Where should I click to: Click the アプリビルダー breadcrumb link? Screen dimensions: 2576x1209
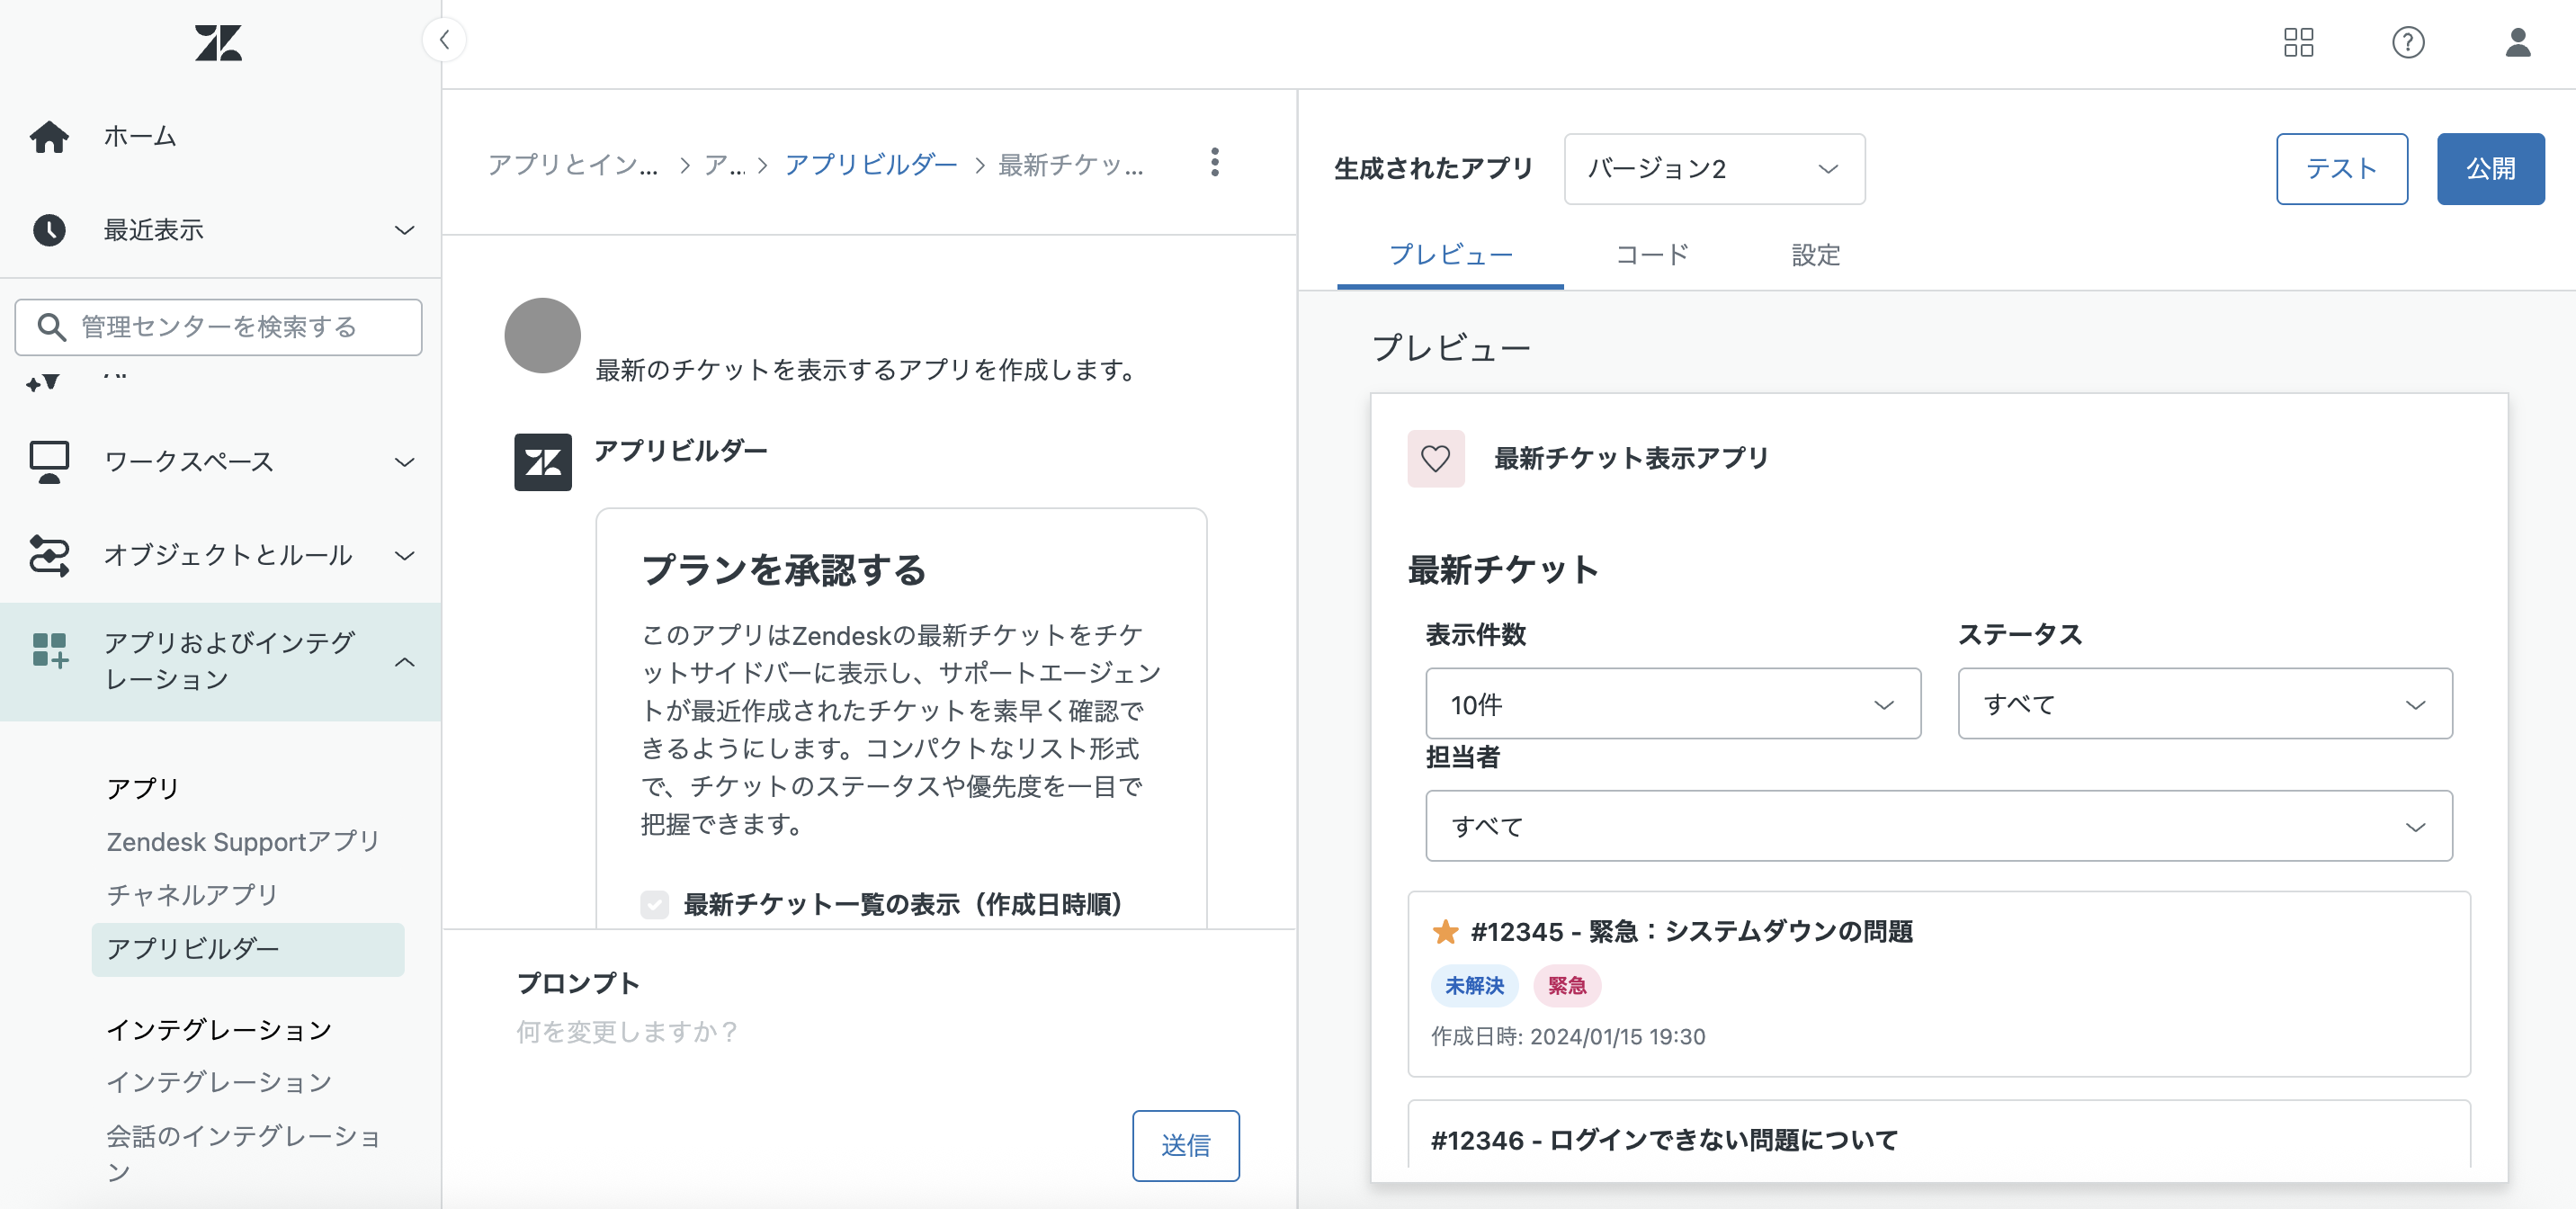pos(870,164)
